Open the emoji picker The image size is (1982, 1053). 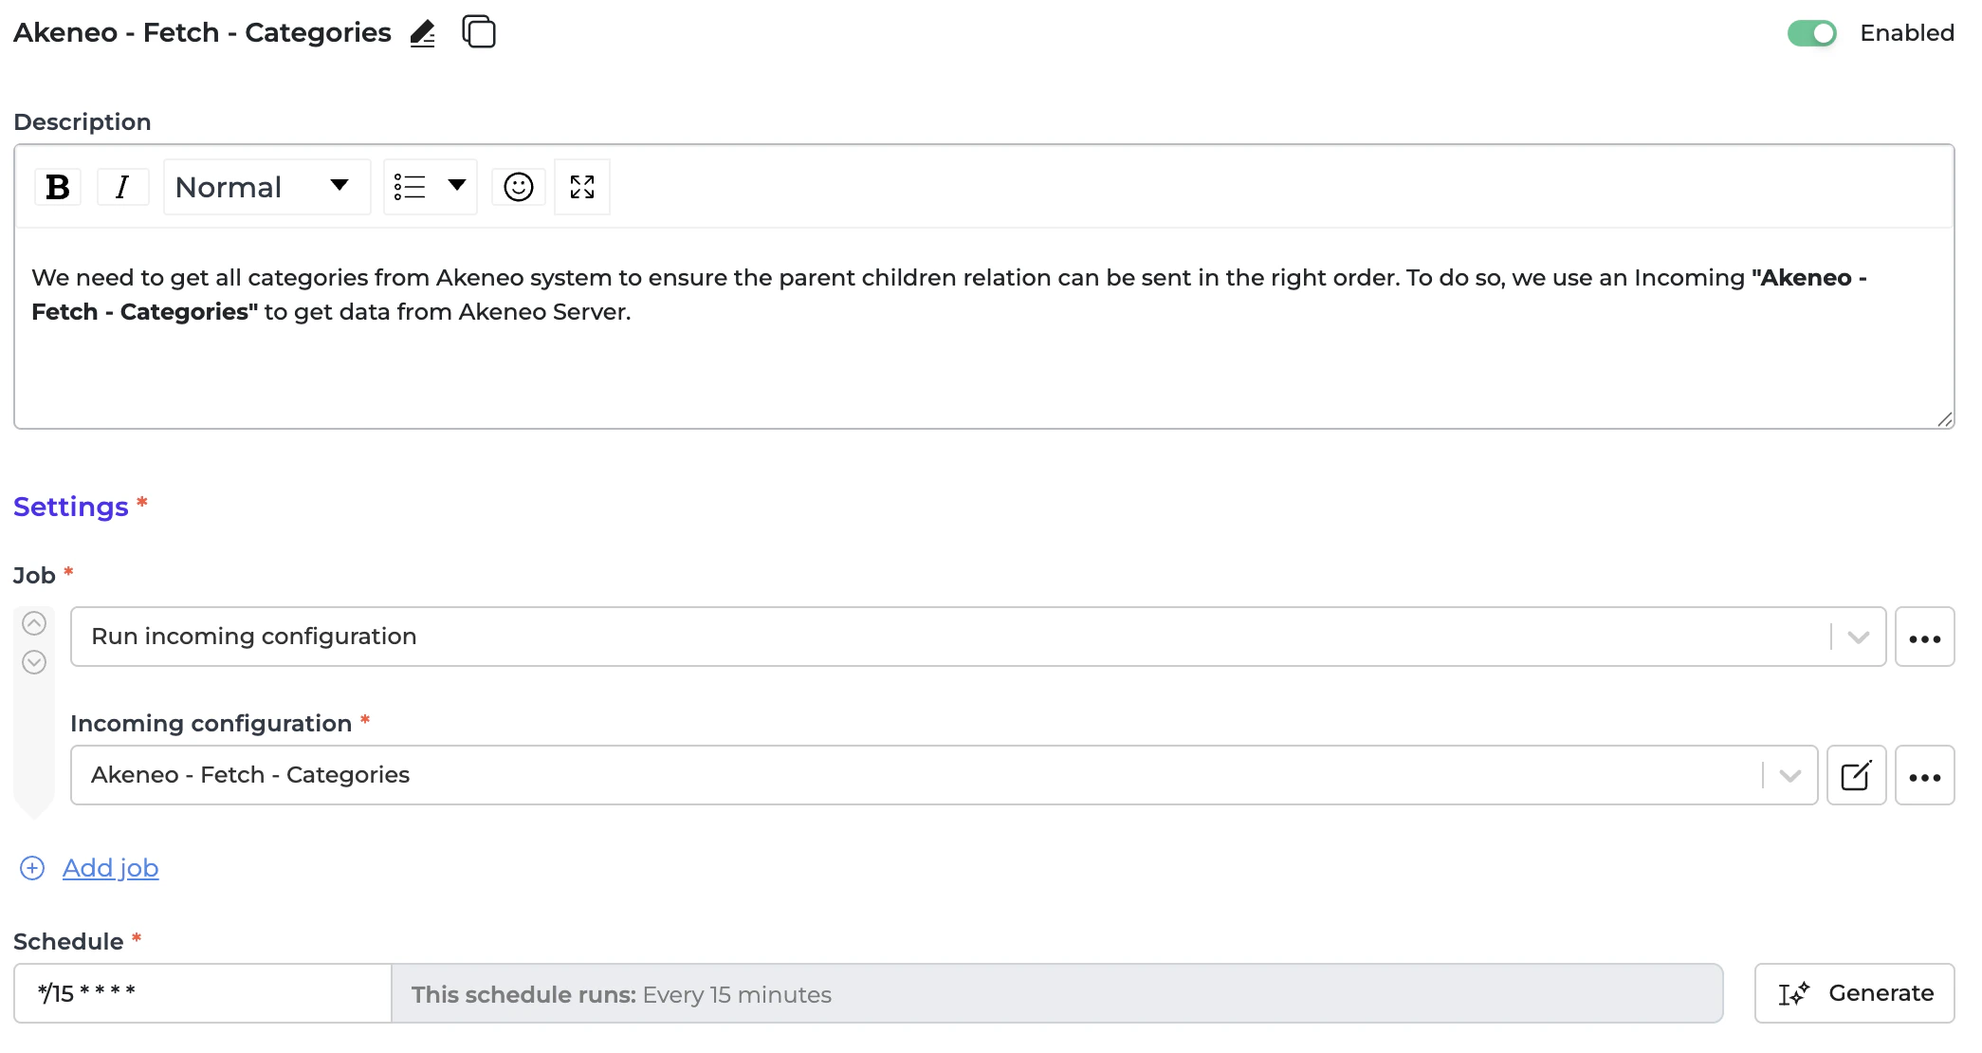point(518,187)
